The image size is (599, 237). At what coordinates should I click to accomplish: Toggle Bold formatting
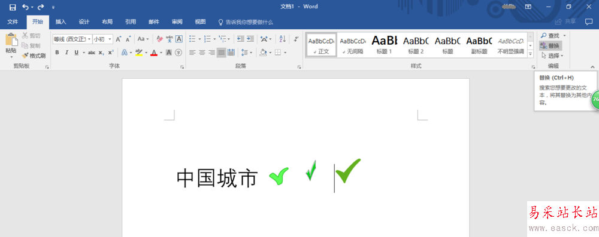tap(57, 53)
